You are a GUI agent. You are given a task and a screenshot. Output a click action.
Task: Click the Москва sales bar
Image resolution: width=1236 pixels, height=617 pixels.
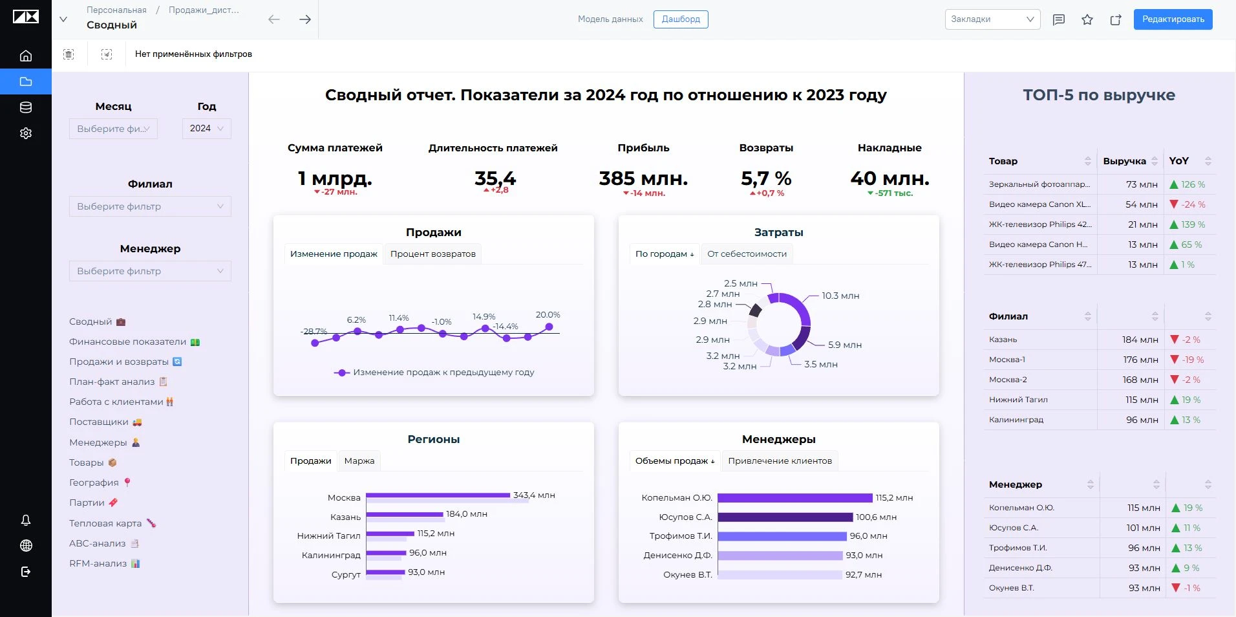pyautogui.click(x=438, y=495)
